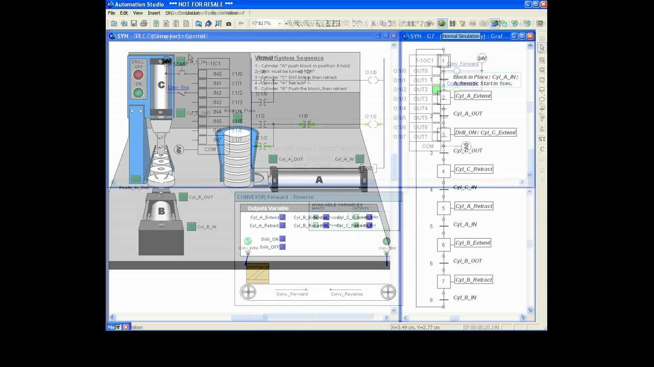
Task: Start simulation with the green circle icon
Action: click(x=442, y=23)
